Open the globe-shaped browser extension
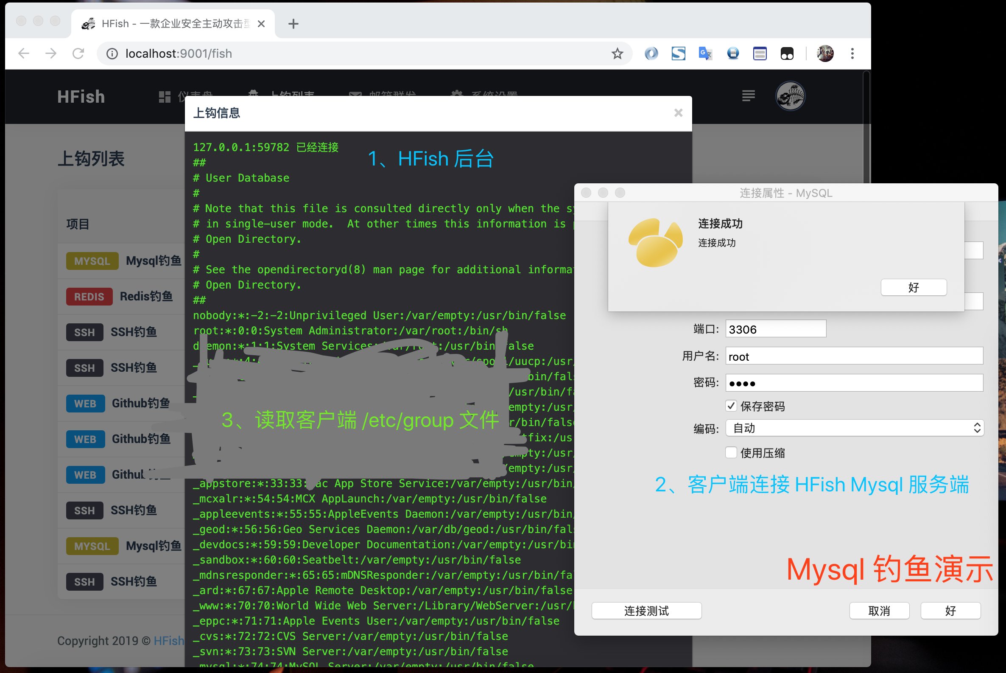This screenshot has width=1006, height=673. (733, 53)
